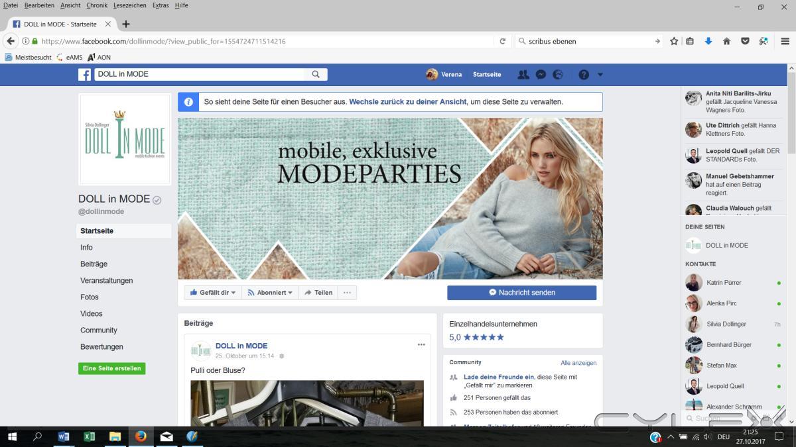Click the cover photo 'MODEPARTIES' image
This screenshot has width=796, height=447.
coord(390,199)
